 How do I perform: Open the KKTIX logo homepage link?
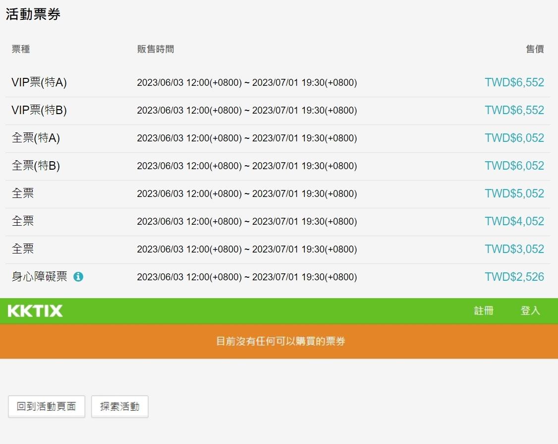(35, 311)
